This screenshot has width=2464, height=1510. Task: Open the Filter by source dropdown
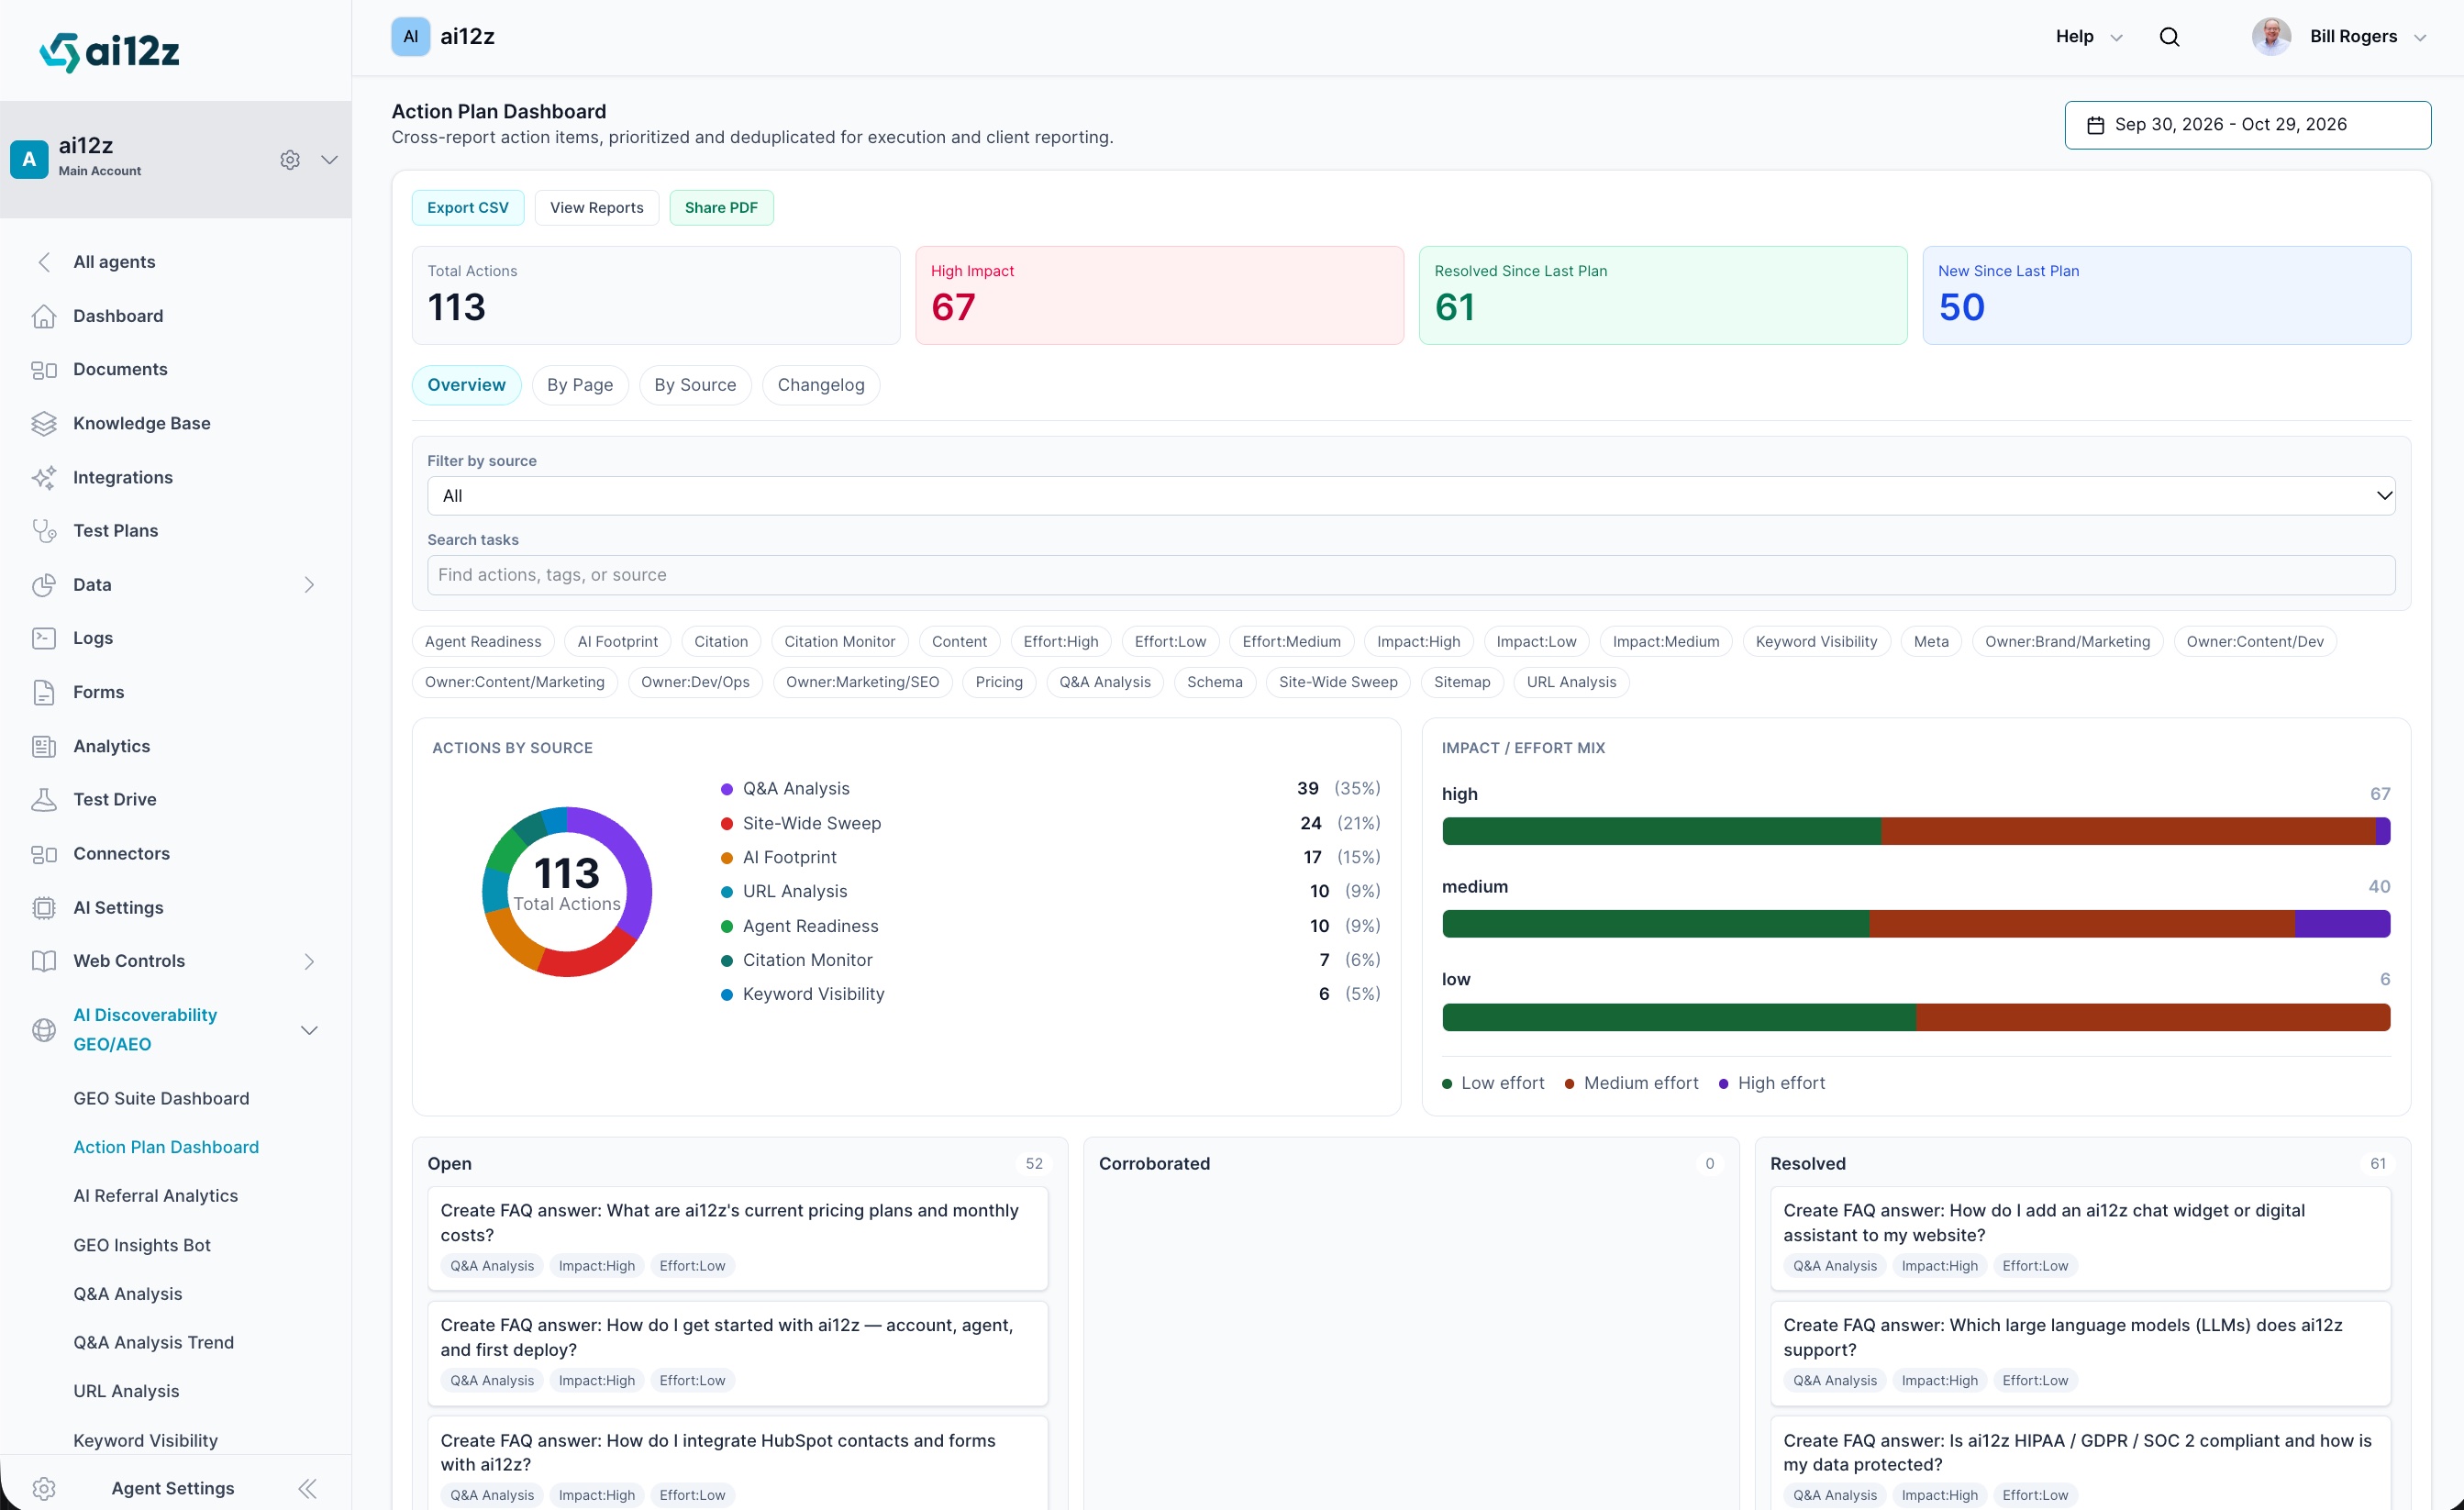click(1410, 496)
